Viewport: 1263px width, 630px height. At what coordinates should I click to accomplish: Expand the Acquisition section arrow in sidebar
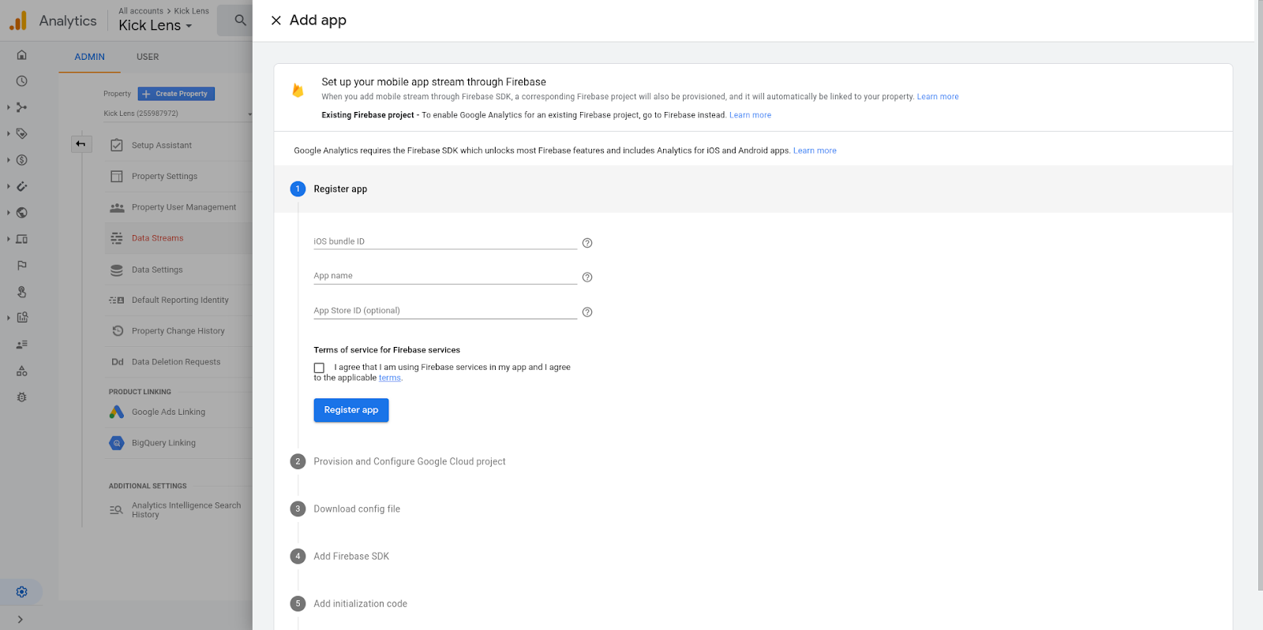tap(9, 107)
